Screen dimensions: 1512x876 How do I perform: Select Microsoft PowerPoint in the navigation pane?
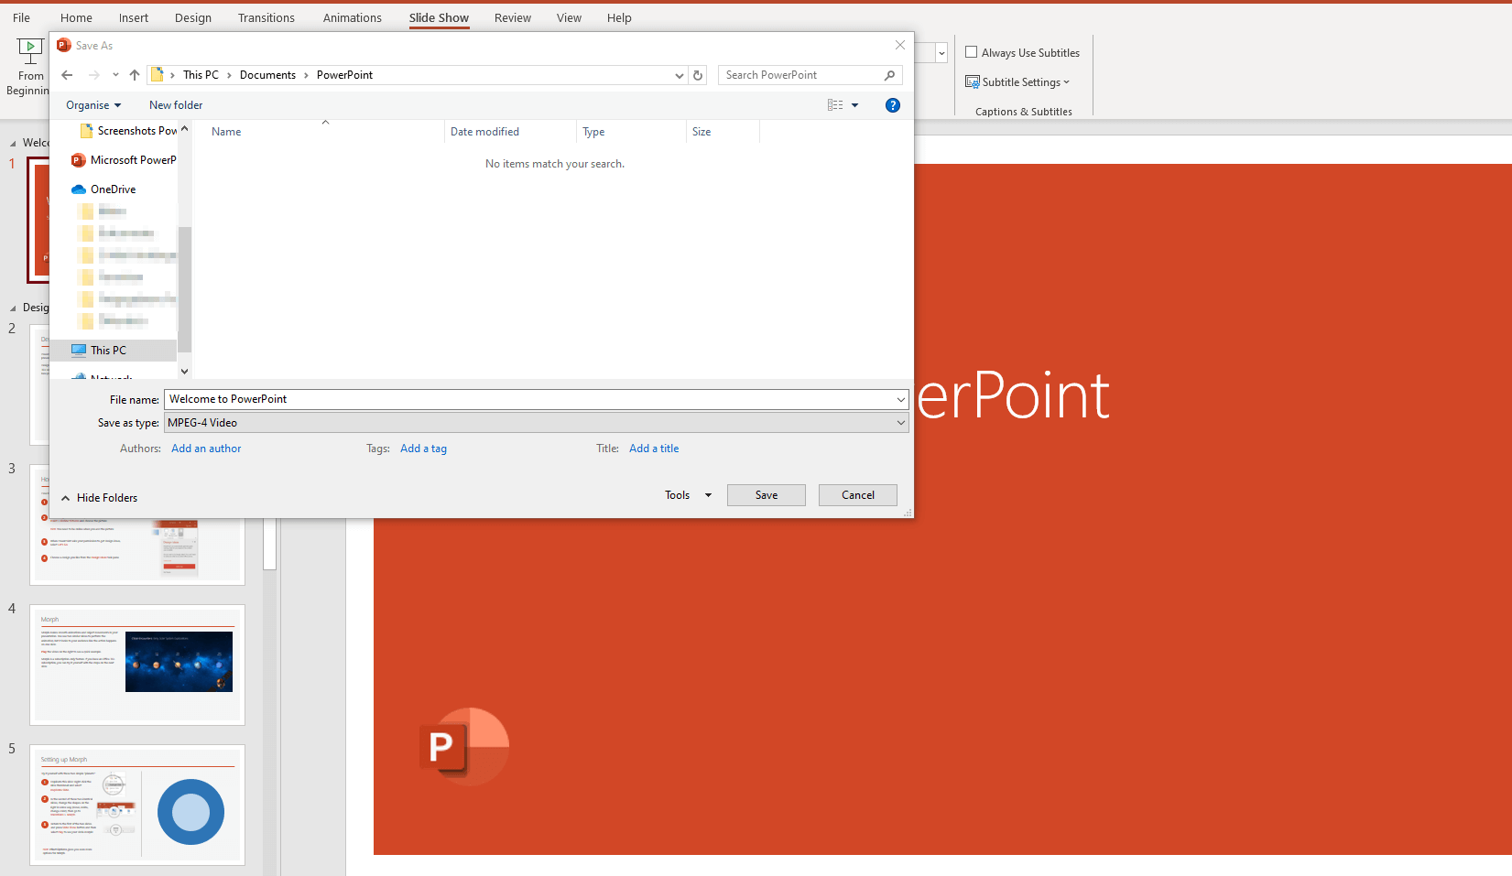pyautogui.click(x=124, y=160)
